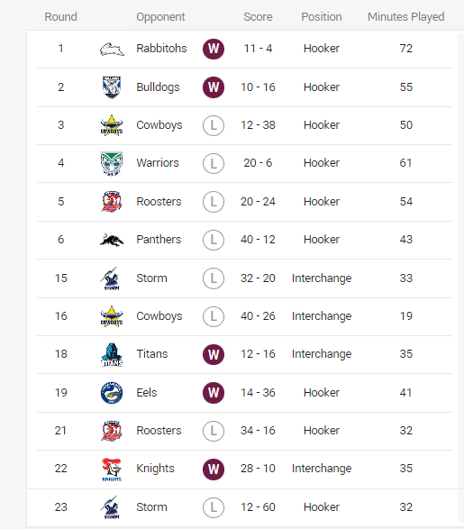Select the Warriors team logo
The height and width of the screenshot is (529, 464).
[x=112, y=163]
